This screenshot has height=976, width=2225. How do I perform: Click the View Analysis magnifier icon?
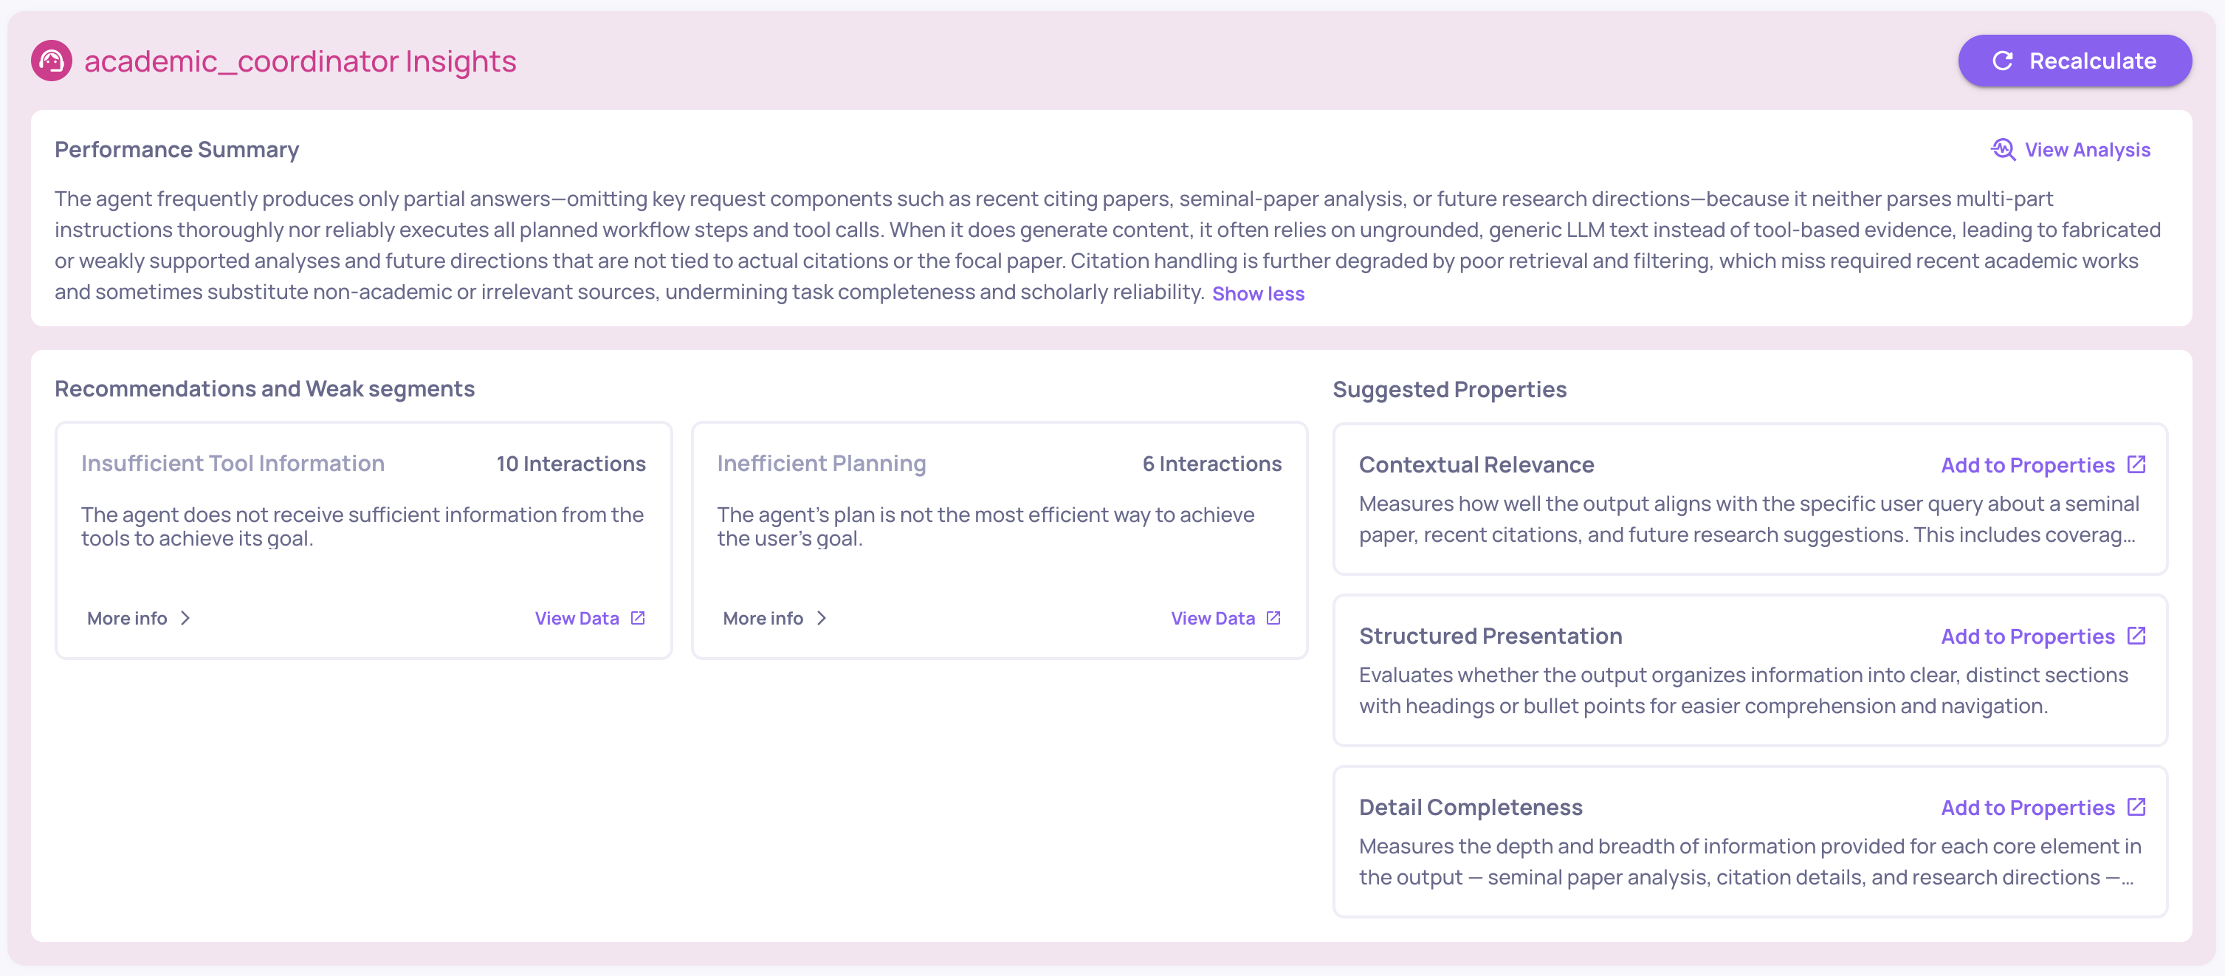[2002, 149]
